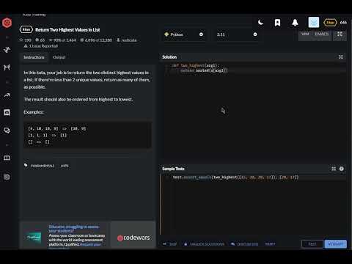352x264 pixels.
Task: Submit with the ATTEMPT button
Action: pos(336,244)
